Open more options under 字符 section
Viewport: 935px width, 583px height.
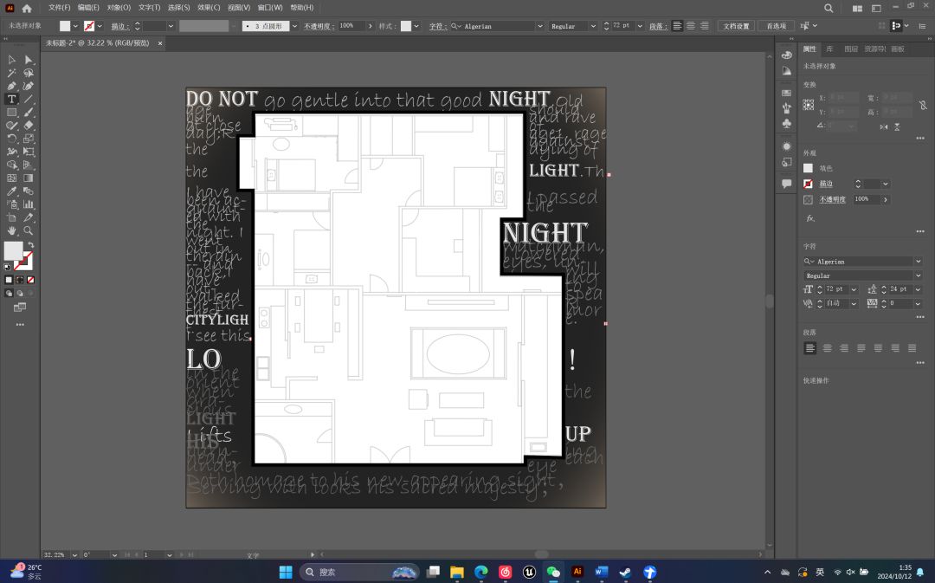pos(920,317)
